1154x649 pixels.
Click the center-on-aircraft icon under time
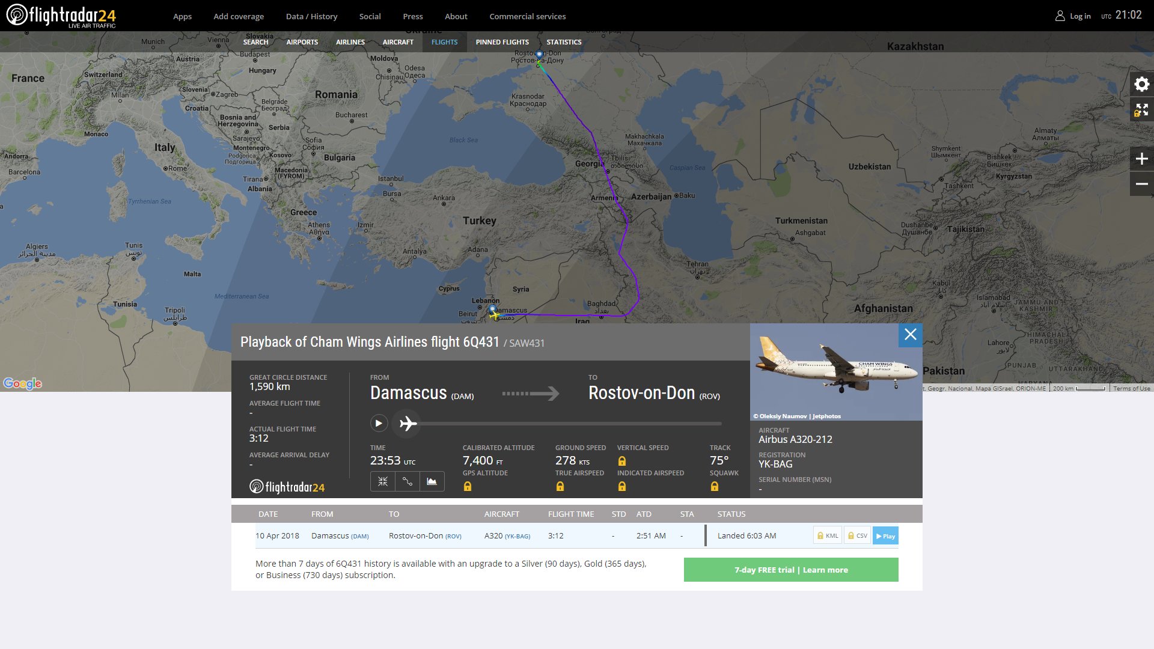click(383, 481)
